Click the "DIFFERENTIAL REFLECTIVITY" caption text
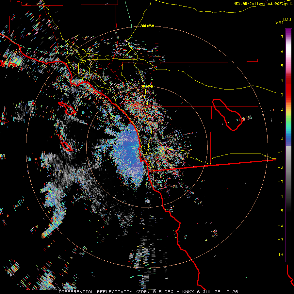 pyautogui.click(x=95, y=292)
